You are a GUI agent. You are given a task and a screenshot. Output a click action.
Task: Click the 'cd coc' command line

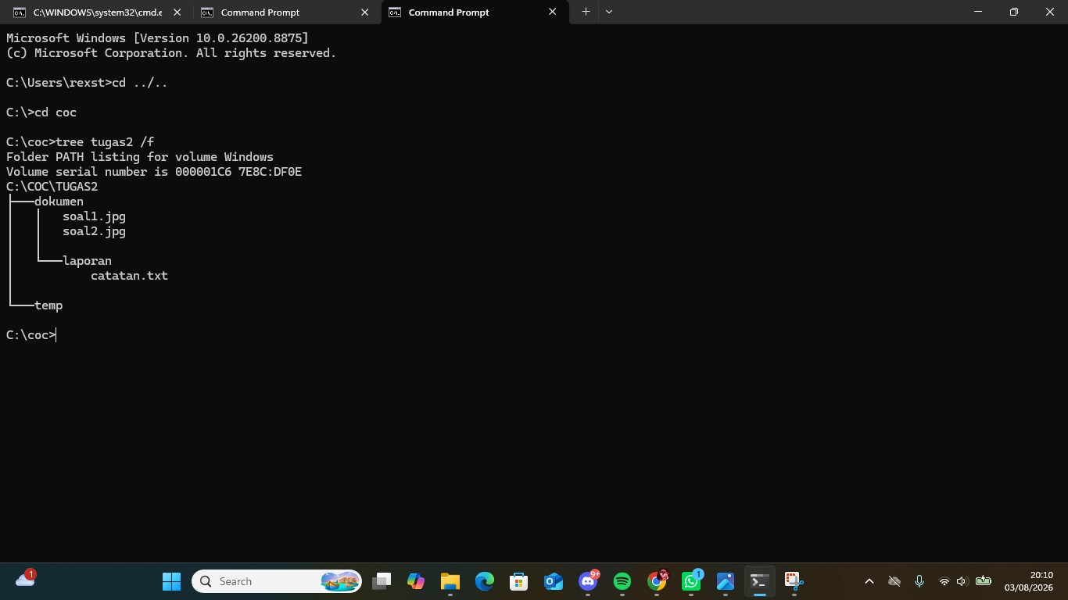[x=41, y=112]
